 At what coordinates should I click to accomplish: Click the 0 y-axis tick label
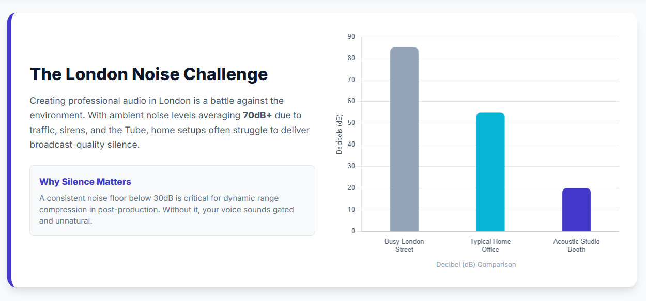click(x=353, y=231)
